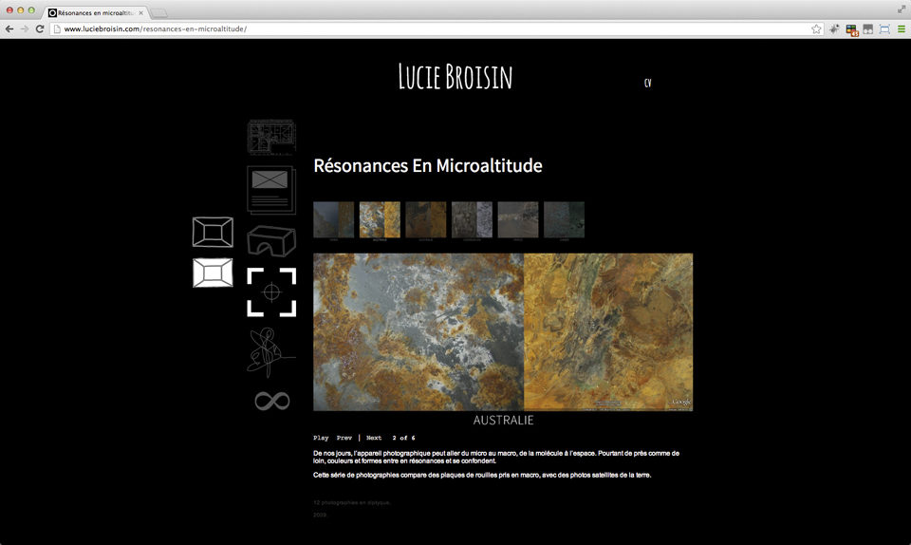Screen dimensions: 911x545
Task: Open the page layout wireframe icon
Action: coord(271,190)
